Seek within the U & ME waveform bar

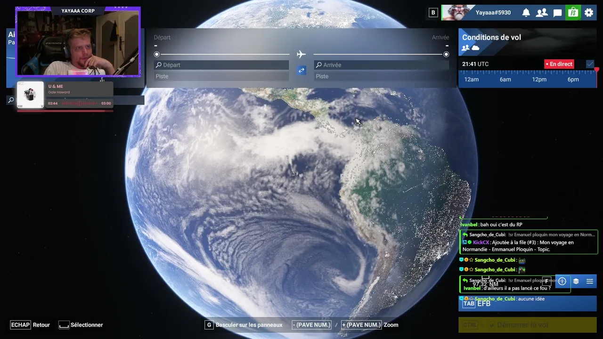pos(79,104)
